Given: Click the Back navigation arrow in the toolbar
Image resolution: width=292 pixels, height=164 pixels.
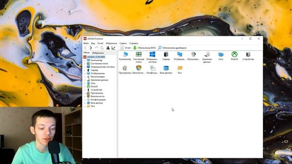Looking at the screenshot, I should point(85,48).
